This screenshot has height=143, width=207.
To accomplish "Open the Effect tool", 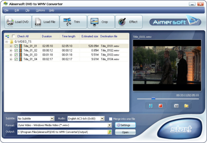I will 128,22.
